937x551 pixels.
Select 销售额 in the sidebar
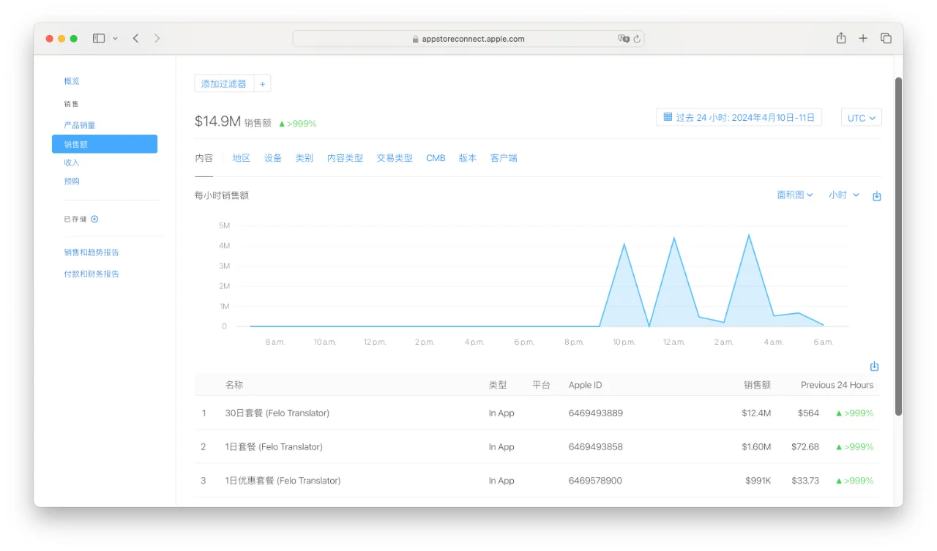pos(105,144)
